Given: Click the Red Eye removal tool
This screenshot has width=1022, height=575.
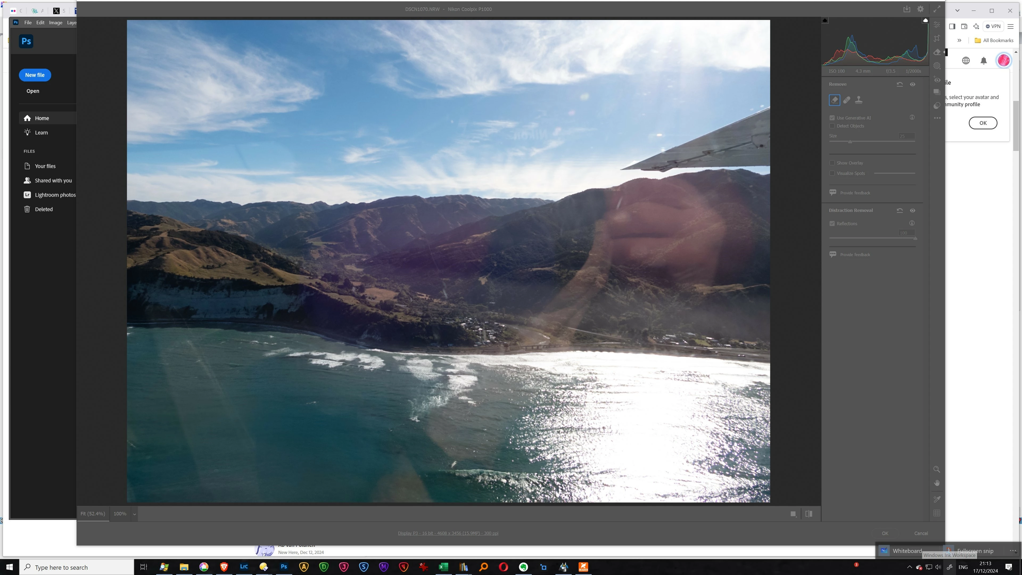Looking at the screenshot, I should (937, 79).
